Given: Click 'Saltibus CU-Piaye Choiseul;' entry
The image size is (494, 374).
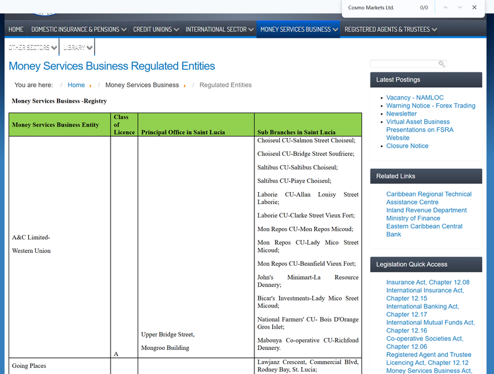Looking at the screenshot, I should (x=295, y=181).
